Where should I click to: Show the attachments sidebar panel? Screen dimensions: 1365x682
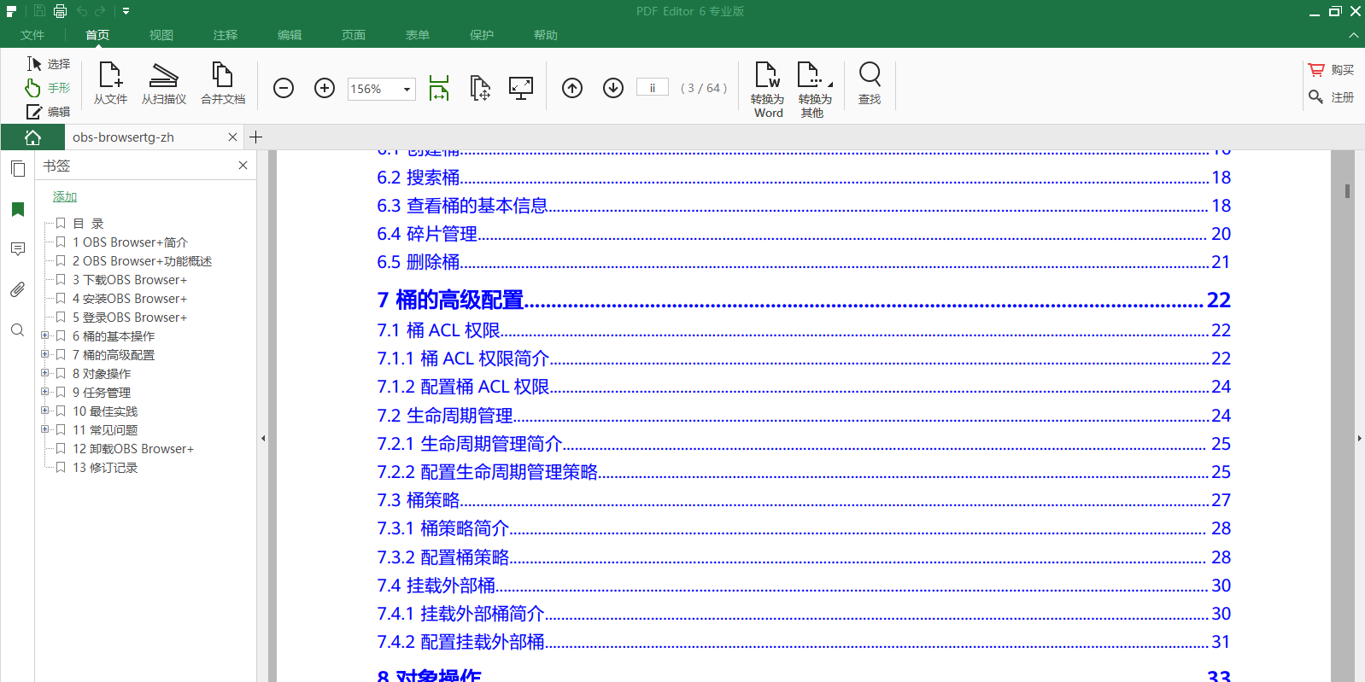click(17, 289)
